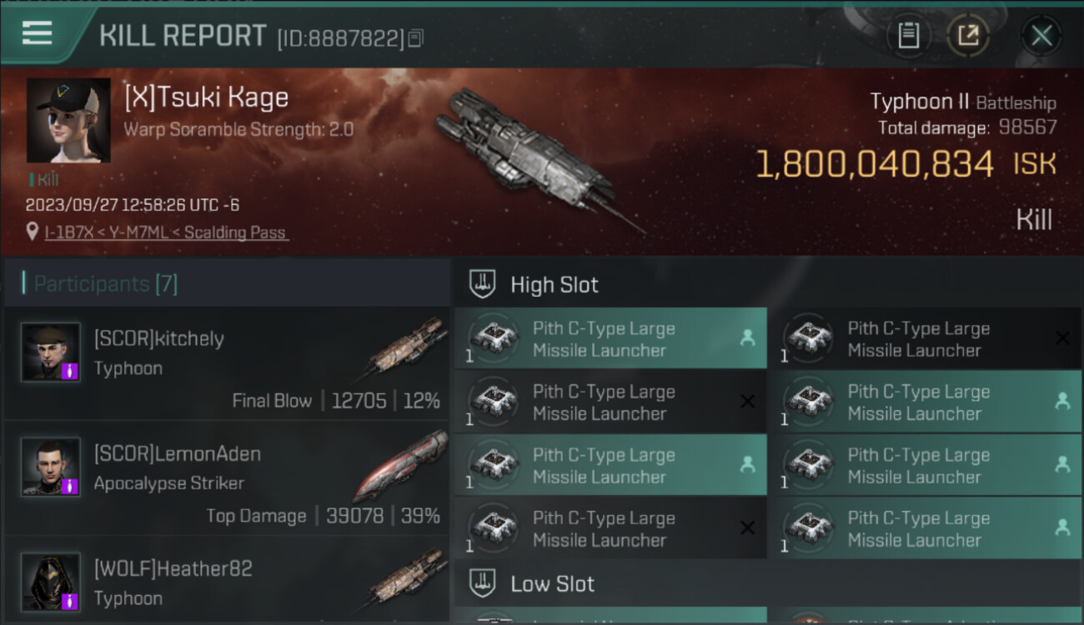
Task: Click the 1,800,040,834 ISK value
Action: [874, 164]
